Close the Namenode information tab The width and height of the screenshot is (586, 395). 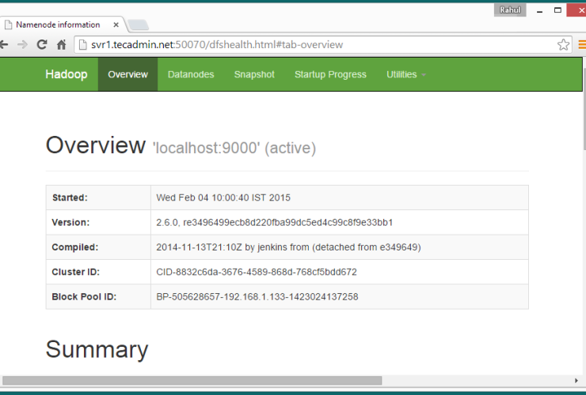[116, 24]
